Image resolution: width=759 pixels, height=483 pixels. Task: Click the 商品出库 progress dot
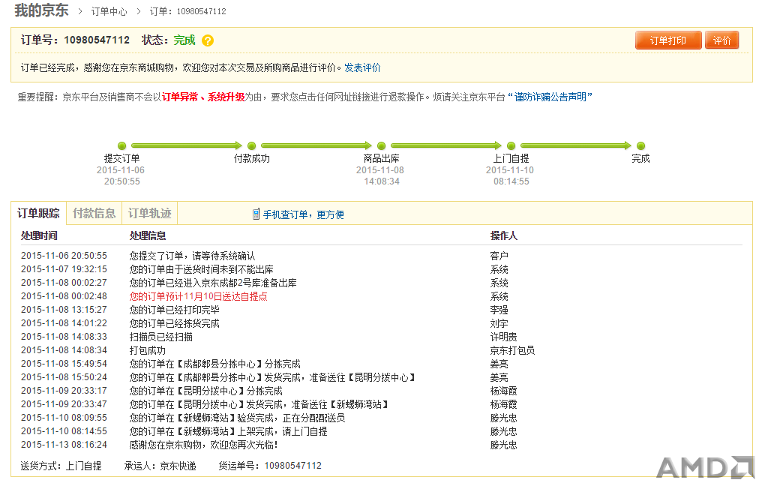pyautogui.click(x=382, y=145)
